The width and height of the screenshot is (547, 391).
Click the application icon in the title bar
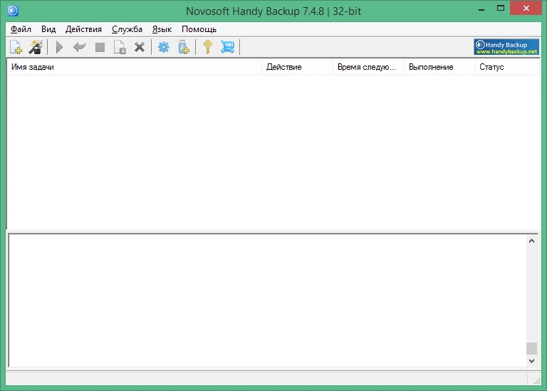point(13,11)
